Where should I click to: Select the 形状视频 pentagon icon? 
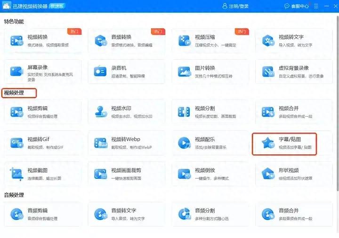coord(268,174)
